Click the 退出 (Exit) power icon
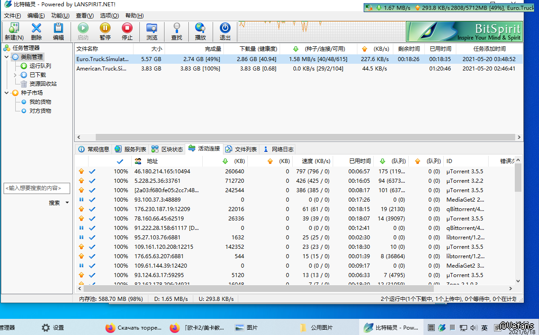The image size is (539, 335). click(225, 29)
